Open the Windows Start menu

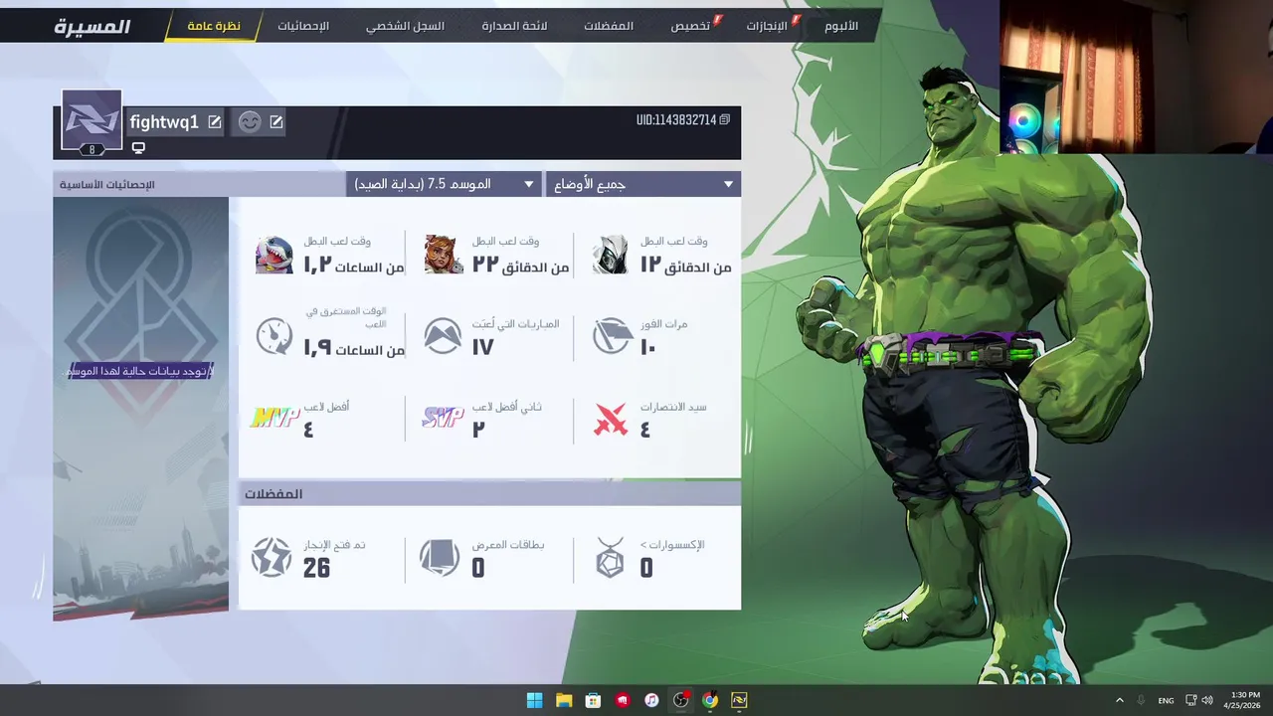tap(534, 700)
